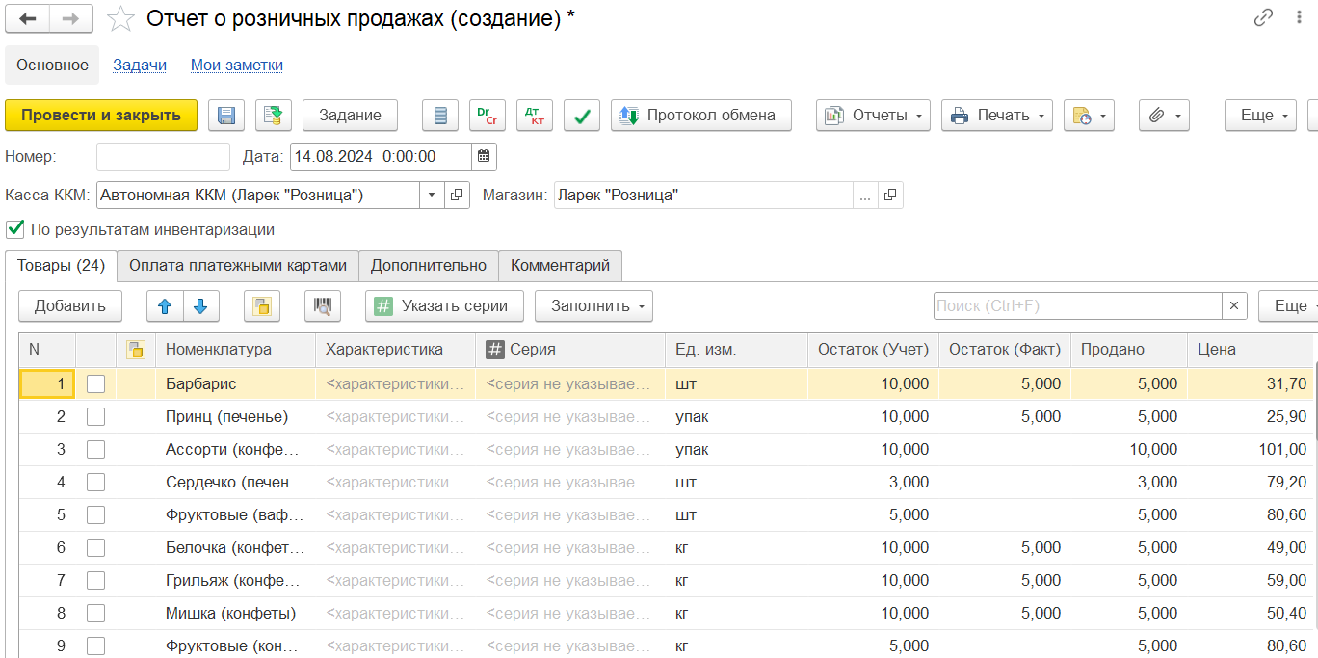Tick the checkbox in Принц (печенье) row
The width and height of the screenshot is (1318, 658).
click(95, 416)
